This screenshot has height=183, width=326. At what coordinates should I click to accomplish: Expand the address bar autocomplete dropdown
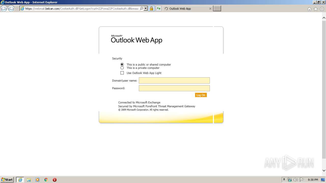tap(146, 8)
